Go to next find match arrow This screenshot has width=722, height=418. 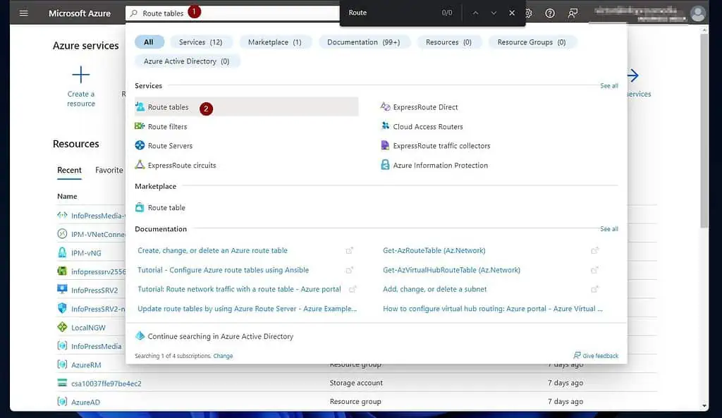click(x=494, y=13)
